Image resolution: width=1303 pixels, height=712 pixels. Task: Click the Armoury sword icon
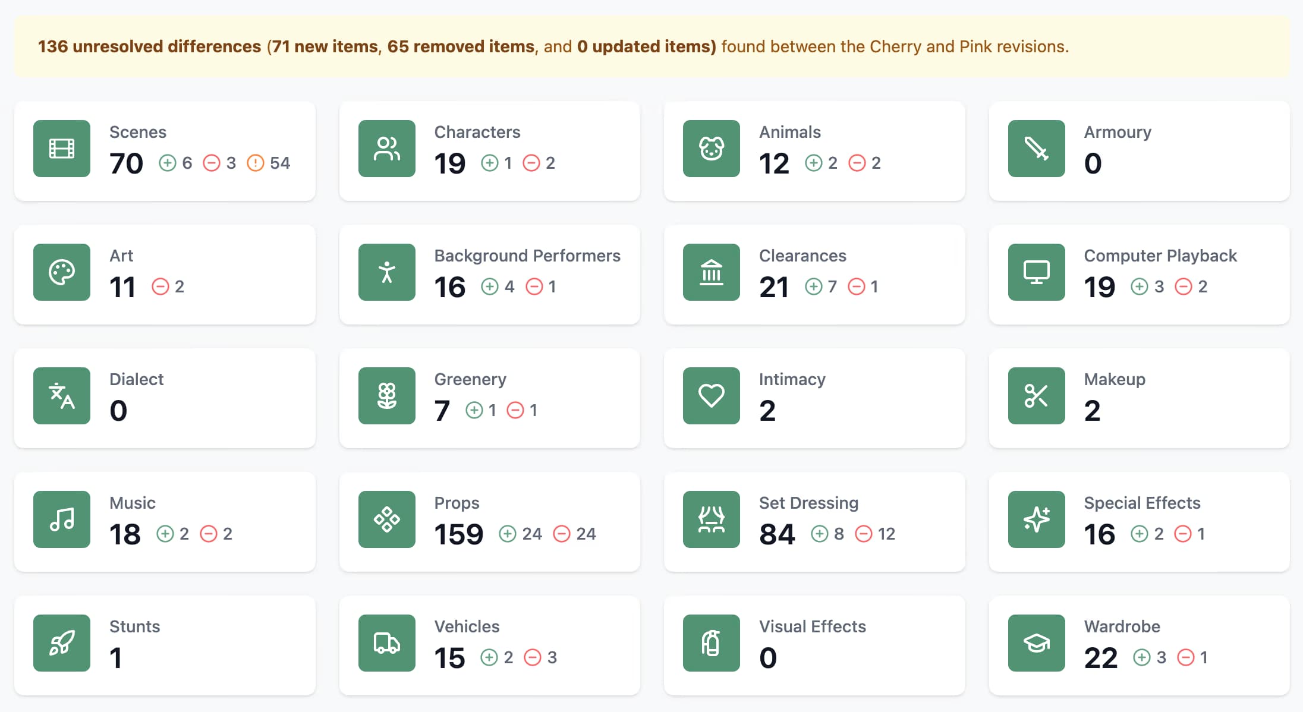[x=1036, y=149]
